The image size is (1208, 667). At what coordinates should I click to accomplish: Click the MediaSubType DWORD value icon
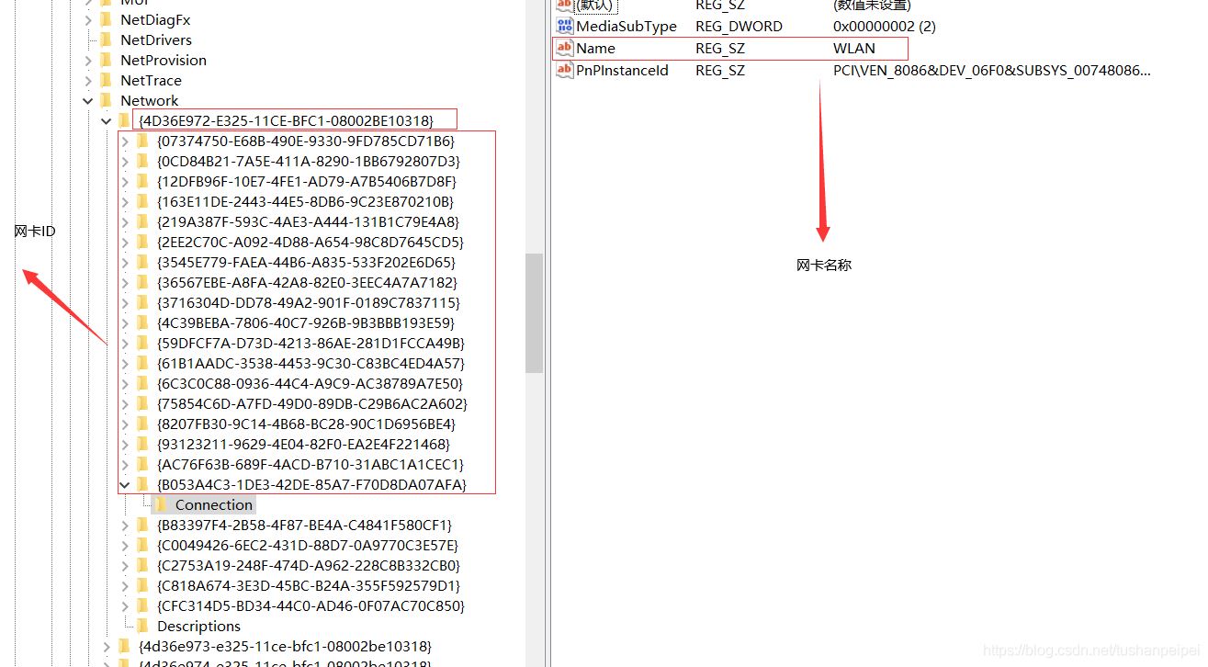pos(565,27)
